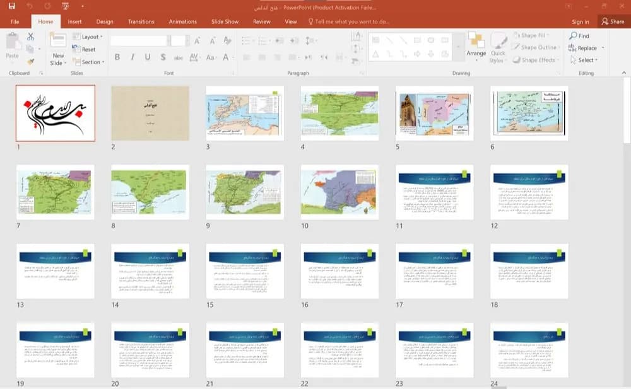Click the Format Painter brush icon
The image size is (631, 389).
coord(30,62)
